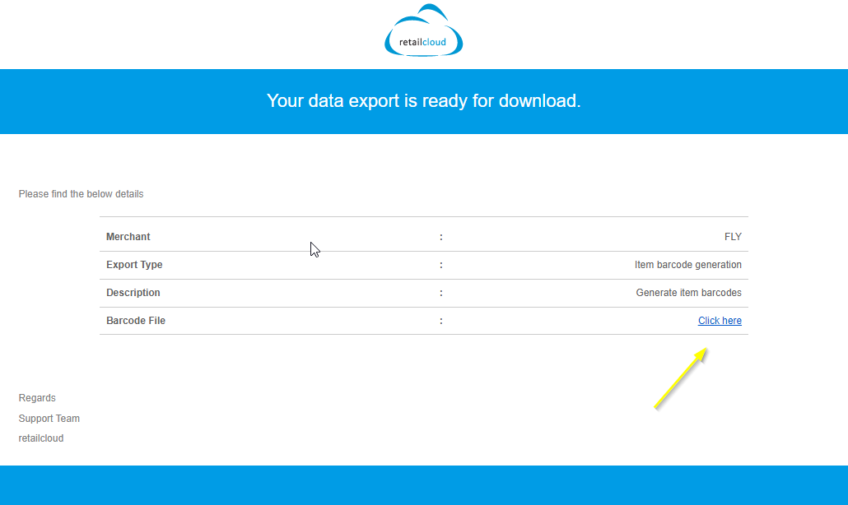The image size is (848, 505).
Task: Open the 'Click here' barcode file link
Action: coord(720,320)
